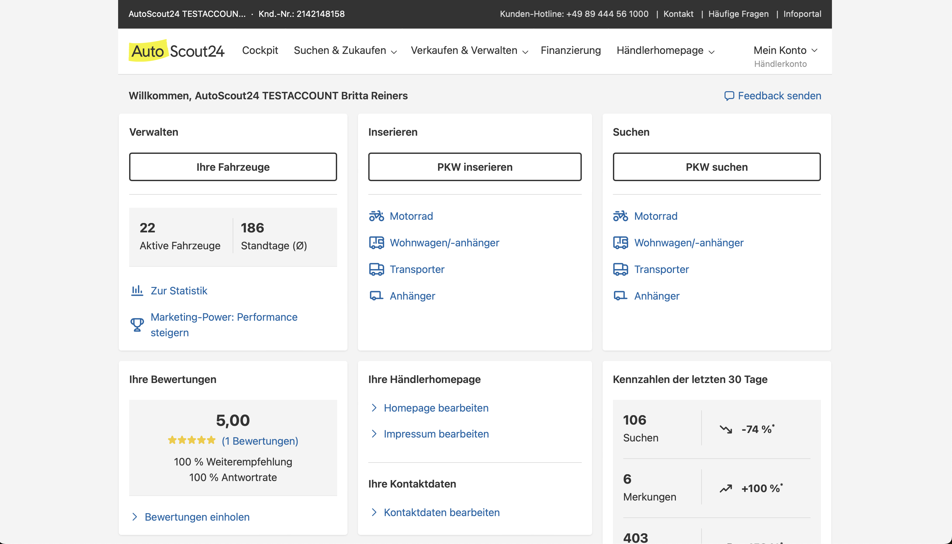Screen dimensions: 952x544
Task: Expand the Händlerhomepage menu
Action: coord(665,50)
